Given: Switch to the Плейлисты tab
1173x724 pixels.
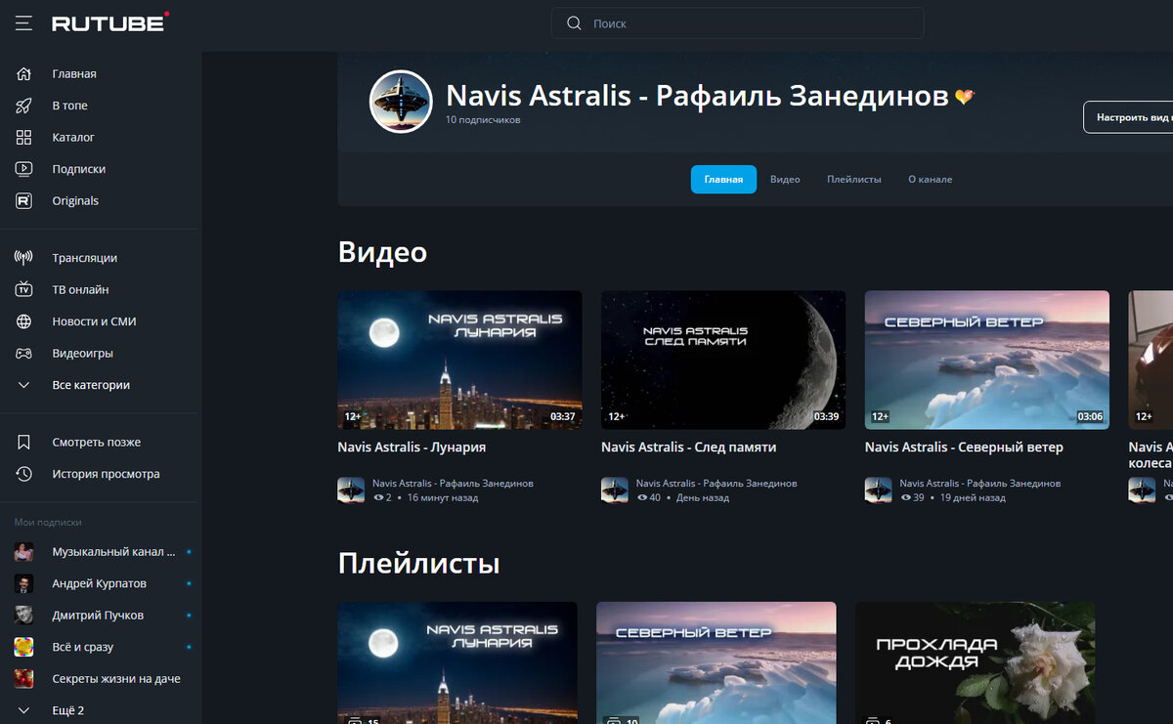Looking at the screenshot, I should point(854,180).
